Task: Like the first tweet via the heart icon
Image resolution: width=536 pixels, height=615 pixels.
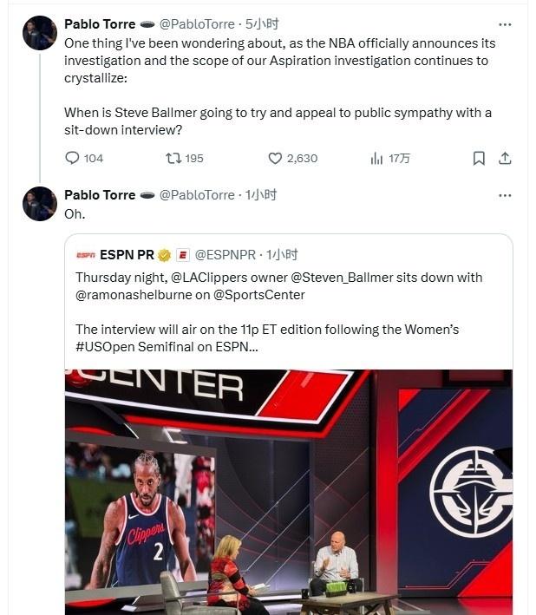Action: [275, 158]
